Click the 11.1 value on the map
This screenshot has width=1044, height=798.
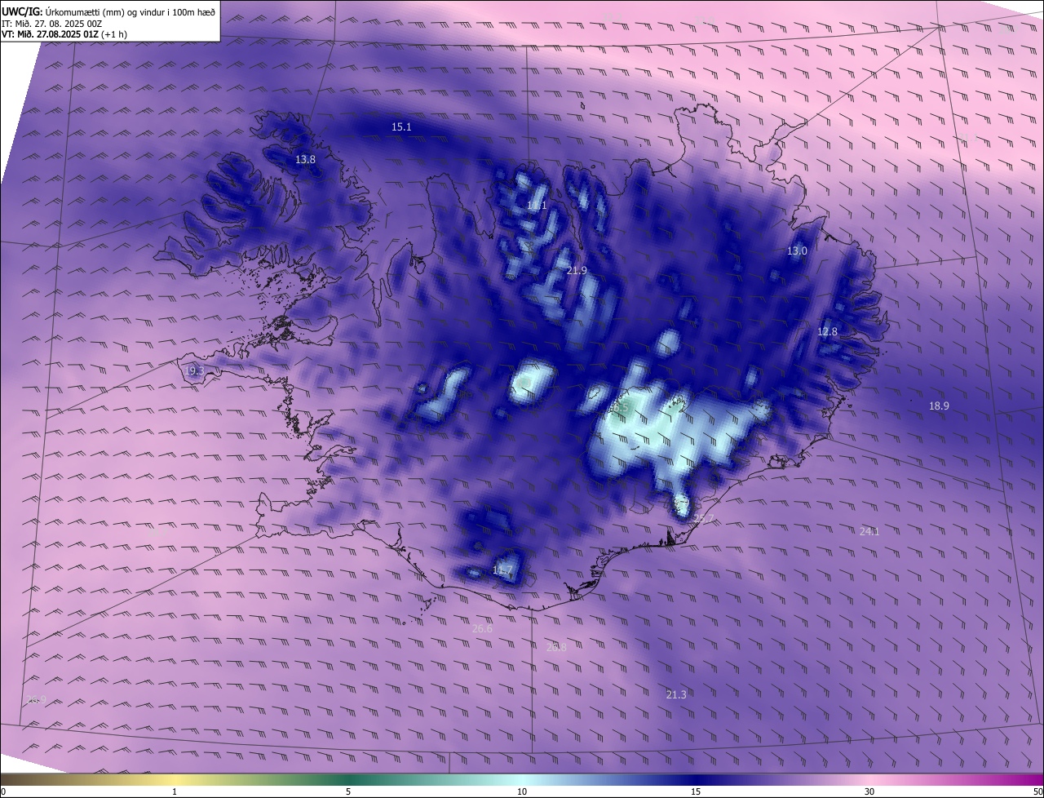tap(537, 206)
